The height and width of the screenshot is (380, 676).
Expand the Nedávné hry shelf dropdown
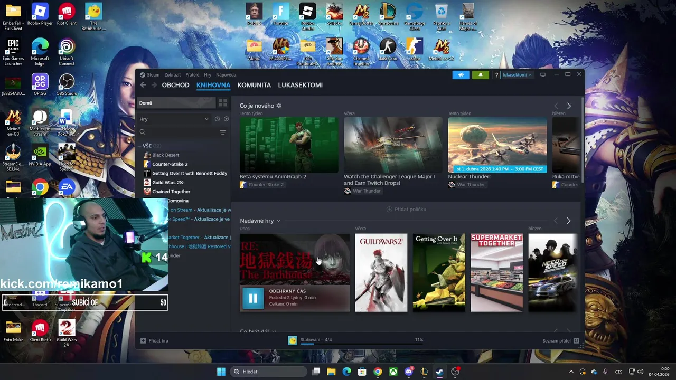(278, 221)
